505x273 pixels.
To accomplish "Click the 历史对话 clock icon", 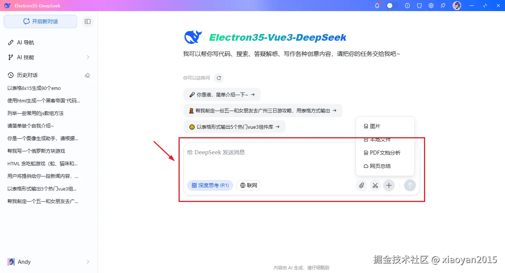I will point(11,75).
